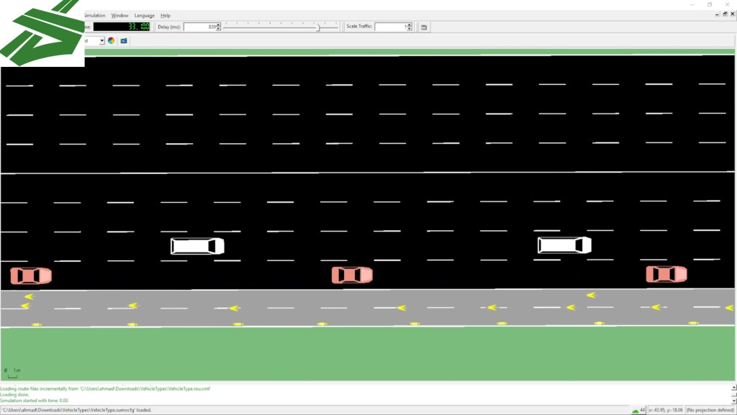Viewport: 737px width, 415px height.
Task: Expand the coloring scheme dropdown
Action: pos(101,41)
